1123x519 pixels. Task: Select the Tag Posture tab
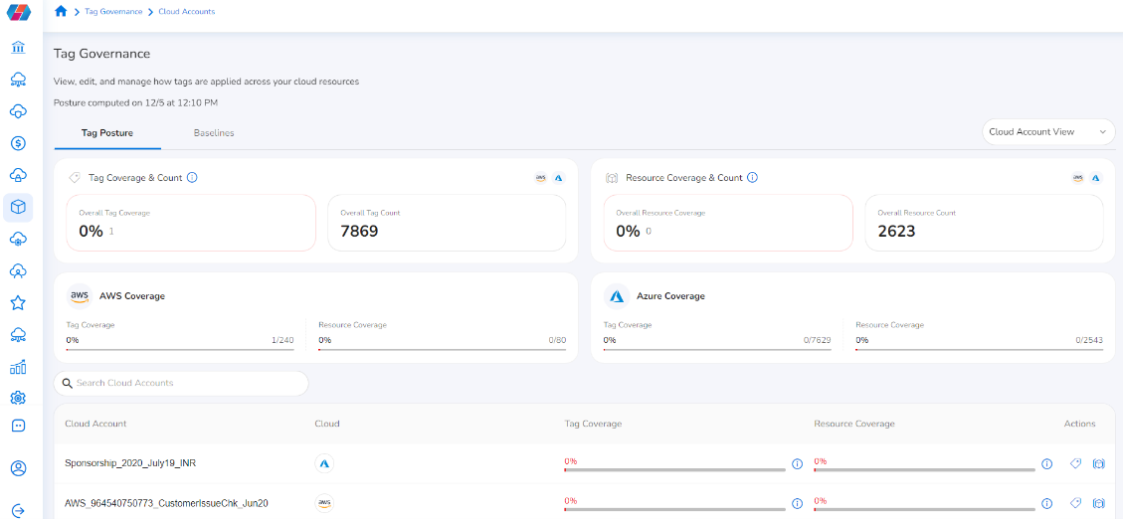107,133
